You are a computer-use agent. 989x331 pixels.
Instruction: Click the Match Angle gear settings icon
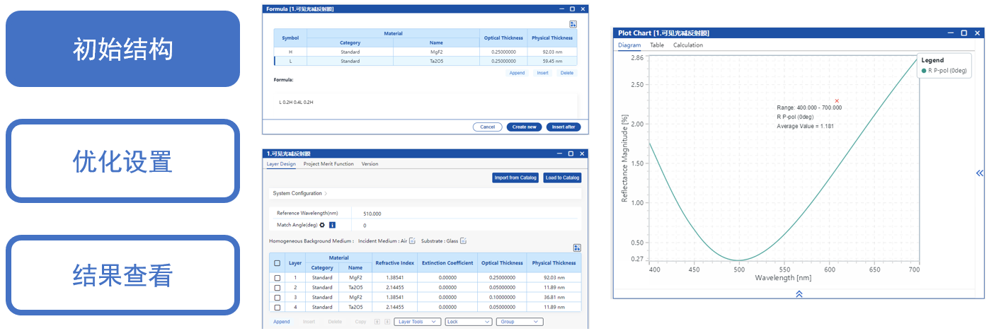coord(322,225)
